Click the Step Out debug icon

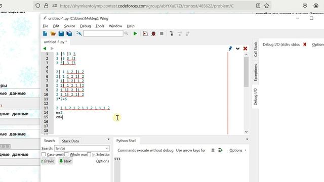(187, 33)
